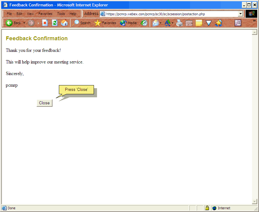
Task: Click the yellow note icon
Action: coord(199,23)
